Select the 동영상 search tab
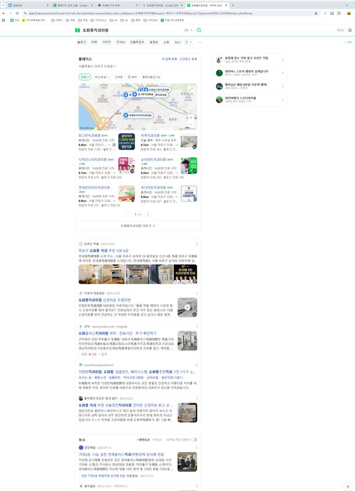This screenshot has height=491, width=355. point(154,42)
